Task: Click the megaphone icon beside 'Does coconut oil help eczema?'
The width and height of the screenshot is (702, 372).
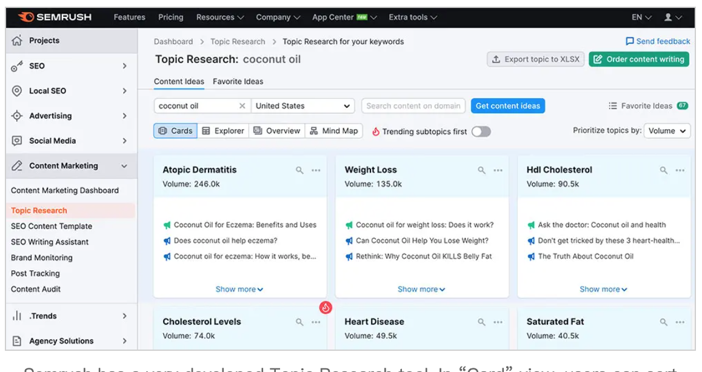Action: tap(167, 241)
